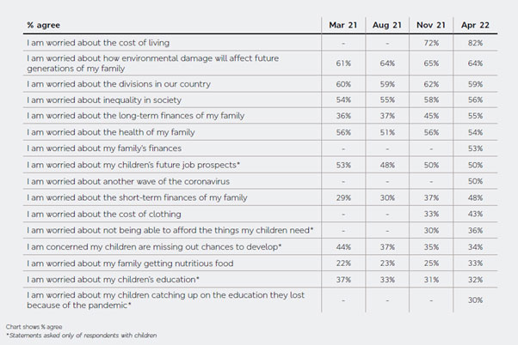This screenshot has height=345, width=518.
Task: Select the Nov 21 column header
Action: point(432,24)
